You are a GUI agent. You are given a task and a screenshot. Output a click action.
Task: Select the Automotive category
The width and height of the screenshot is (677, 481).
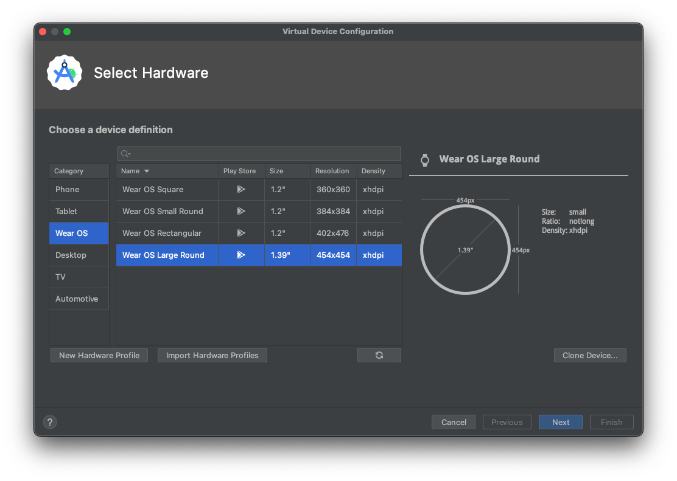coord(79,299)
